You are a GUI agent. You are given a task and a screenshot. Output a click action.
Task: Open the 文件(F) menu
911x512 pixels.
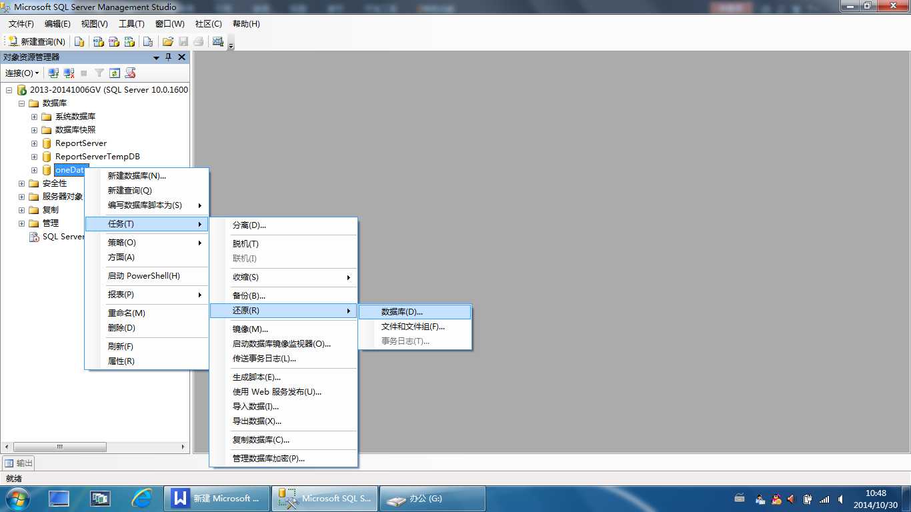click(x=21, y=23)
